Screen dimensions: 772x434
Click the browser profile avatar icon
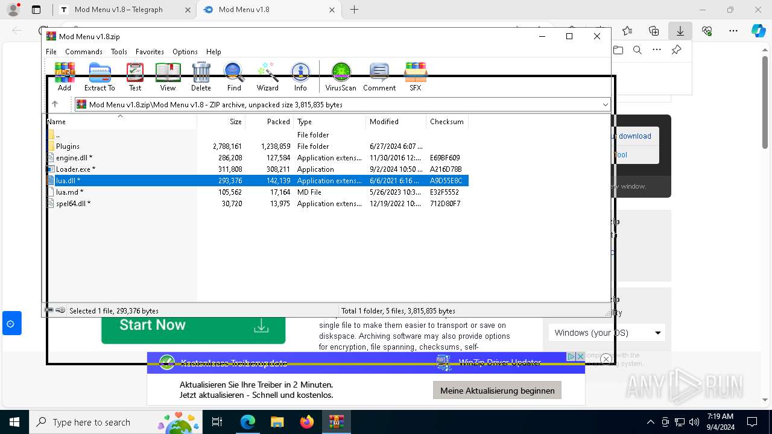tap(13, 10)
